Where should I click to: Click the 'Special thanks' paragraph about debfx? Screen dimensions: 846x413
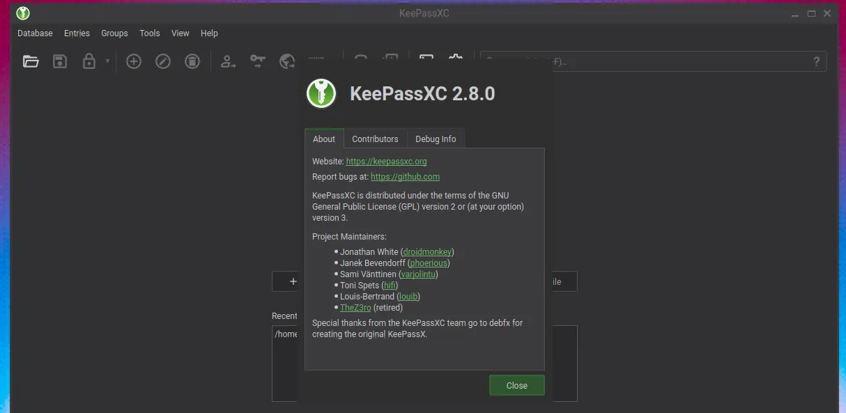(x=417, y=328)
